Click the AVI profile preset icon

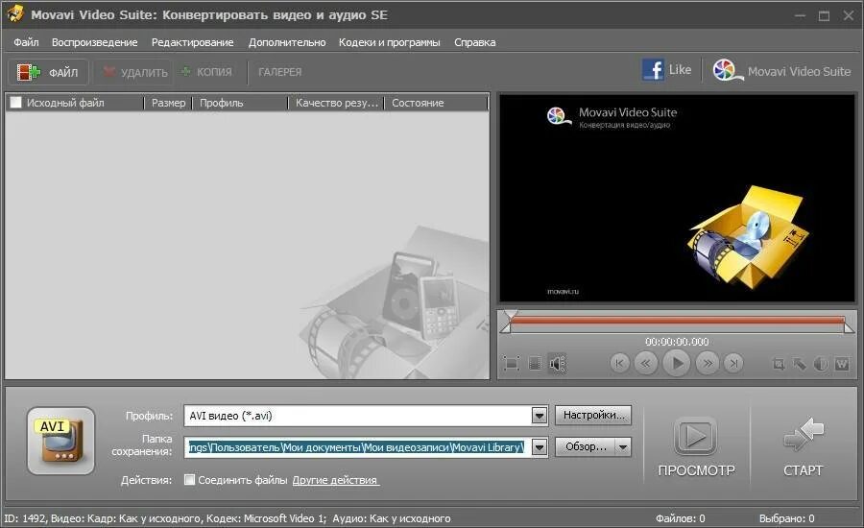[x=60, y=441]
